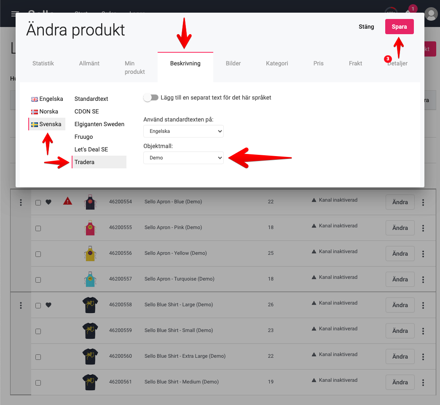Select Engelska language in description list

[47, 99]
